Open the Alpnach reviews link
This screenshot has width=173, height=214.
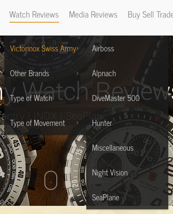pos(104,74)
